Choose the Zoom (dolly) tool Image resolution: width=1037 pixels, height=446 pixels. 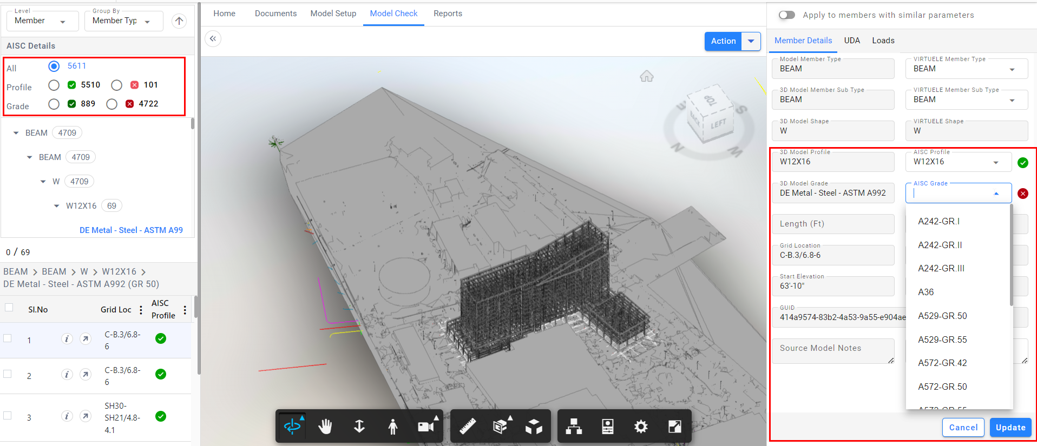pos(359,427)
